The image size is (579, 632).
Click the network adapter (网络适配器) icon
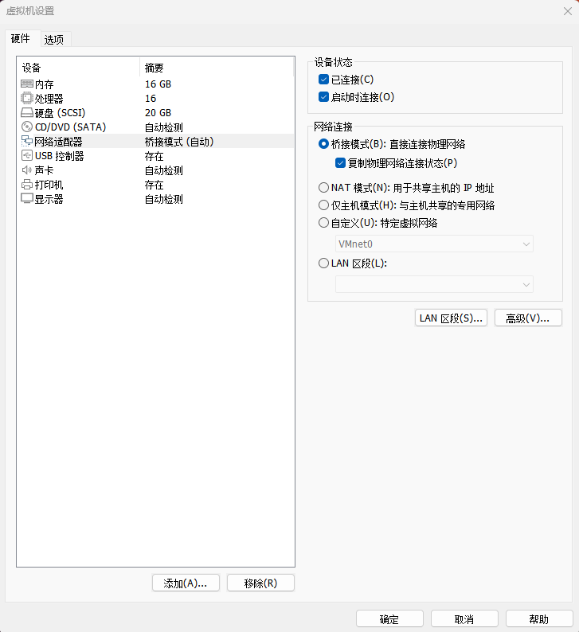click(26, 141)
